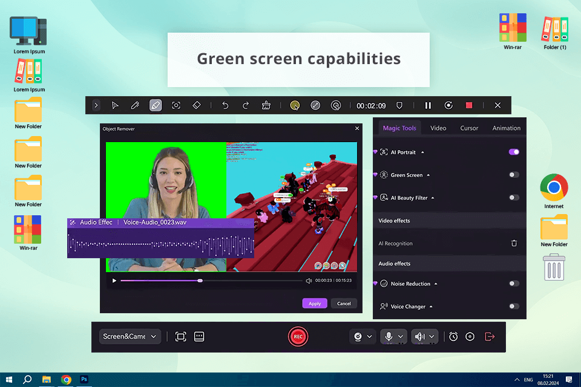Click the circle settings icon near the timer
This screenshot has height=387, width=581.
(x=470, y=337)
